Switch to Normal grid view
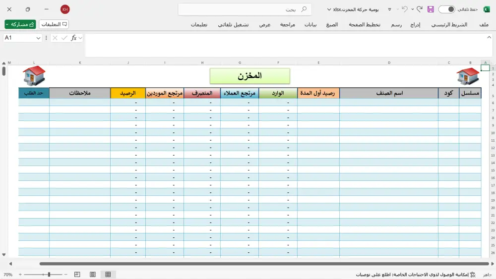Image resolution: width=496 pixels, height=279 pixels. (x=108, y=275)
